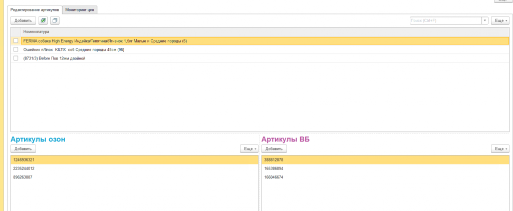This screenshot has height=211, width=513.
Task: Open the Еще menu beside the search field
Action: (x=500, y=20)
